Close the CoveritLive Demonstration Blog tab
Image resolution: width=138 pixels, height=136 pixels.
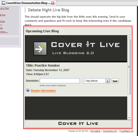point(53,3)
